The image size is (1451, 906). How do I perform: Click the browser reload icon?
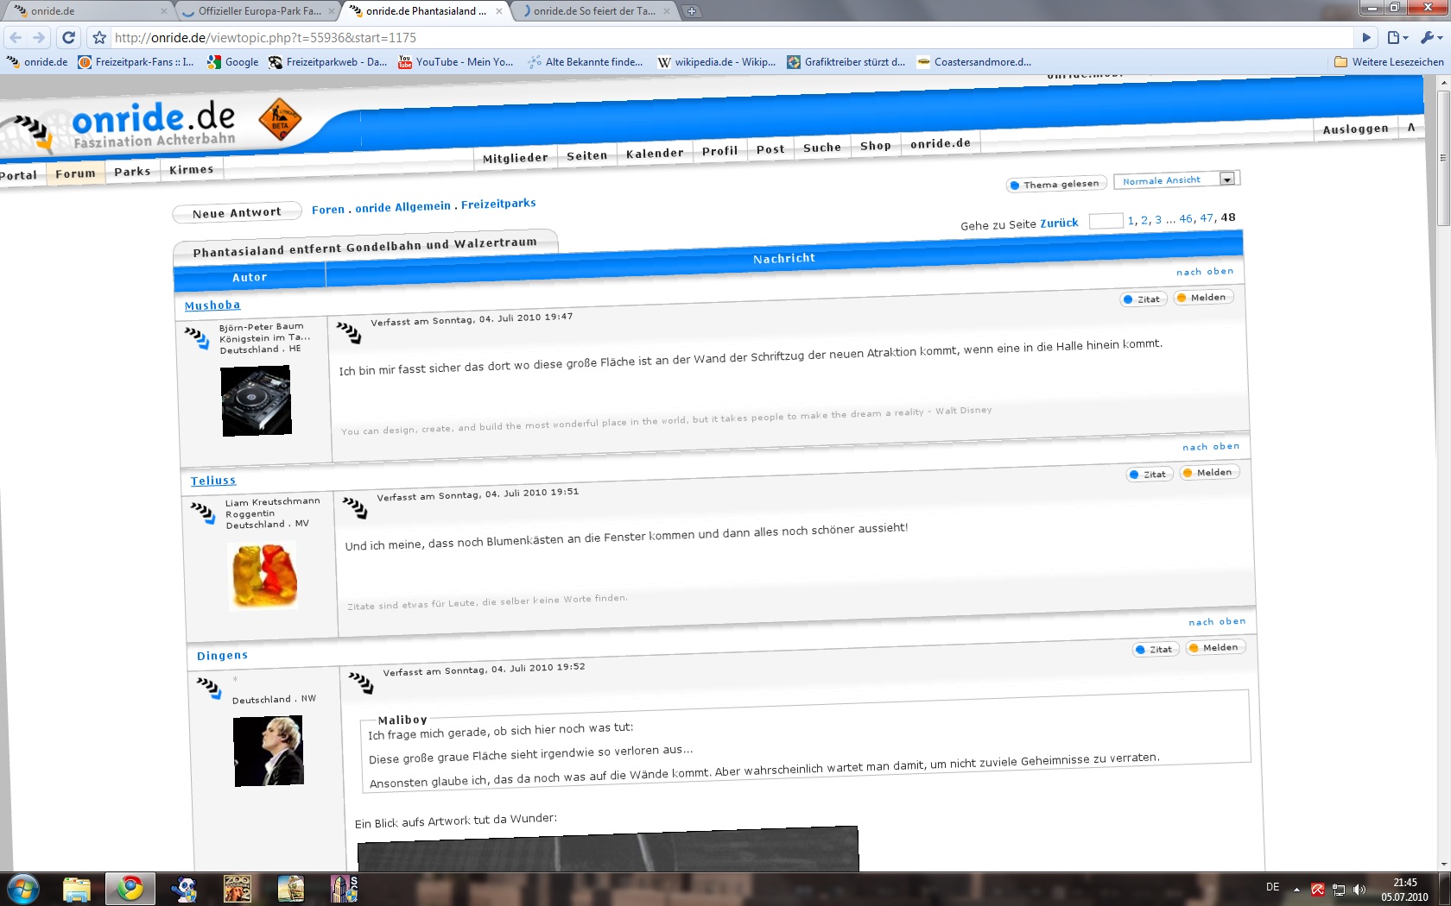(69, 37)
